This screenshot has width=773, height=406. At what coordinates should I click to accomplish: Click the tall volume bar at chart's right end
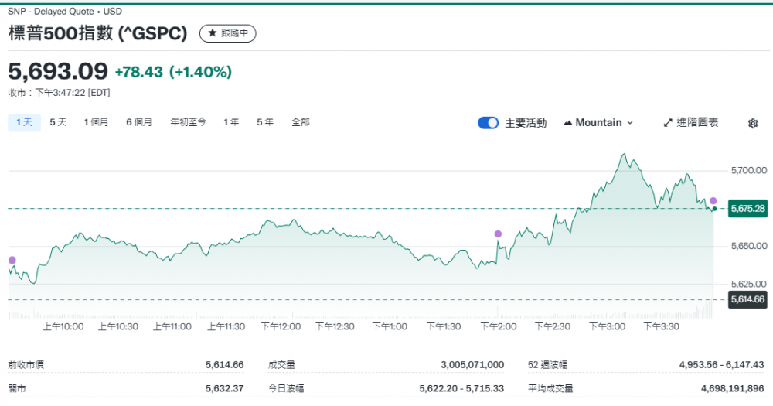point(712,298)
